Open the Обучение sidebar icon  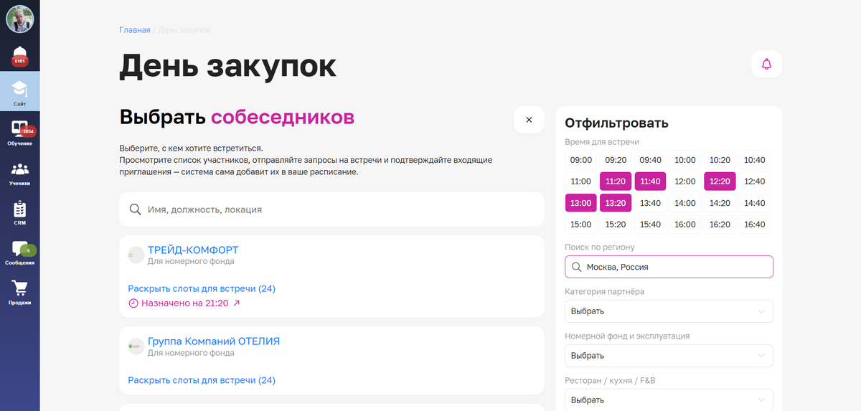tap(19, 131)
